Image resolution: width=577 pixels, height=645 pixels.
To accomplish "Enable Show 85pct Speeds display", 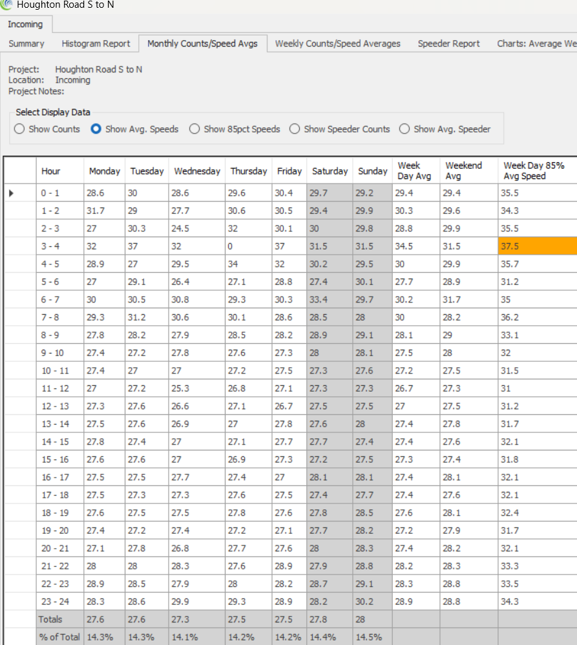I will pyautogui.click(x=194, y=129).
